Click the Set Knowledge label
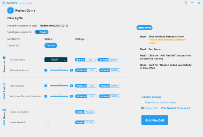 click(x=17, y=86)
